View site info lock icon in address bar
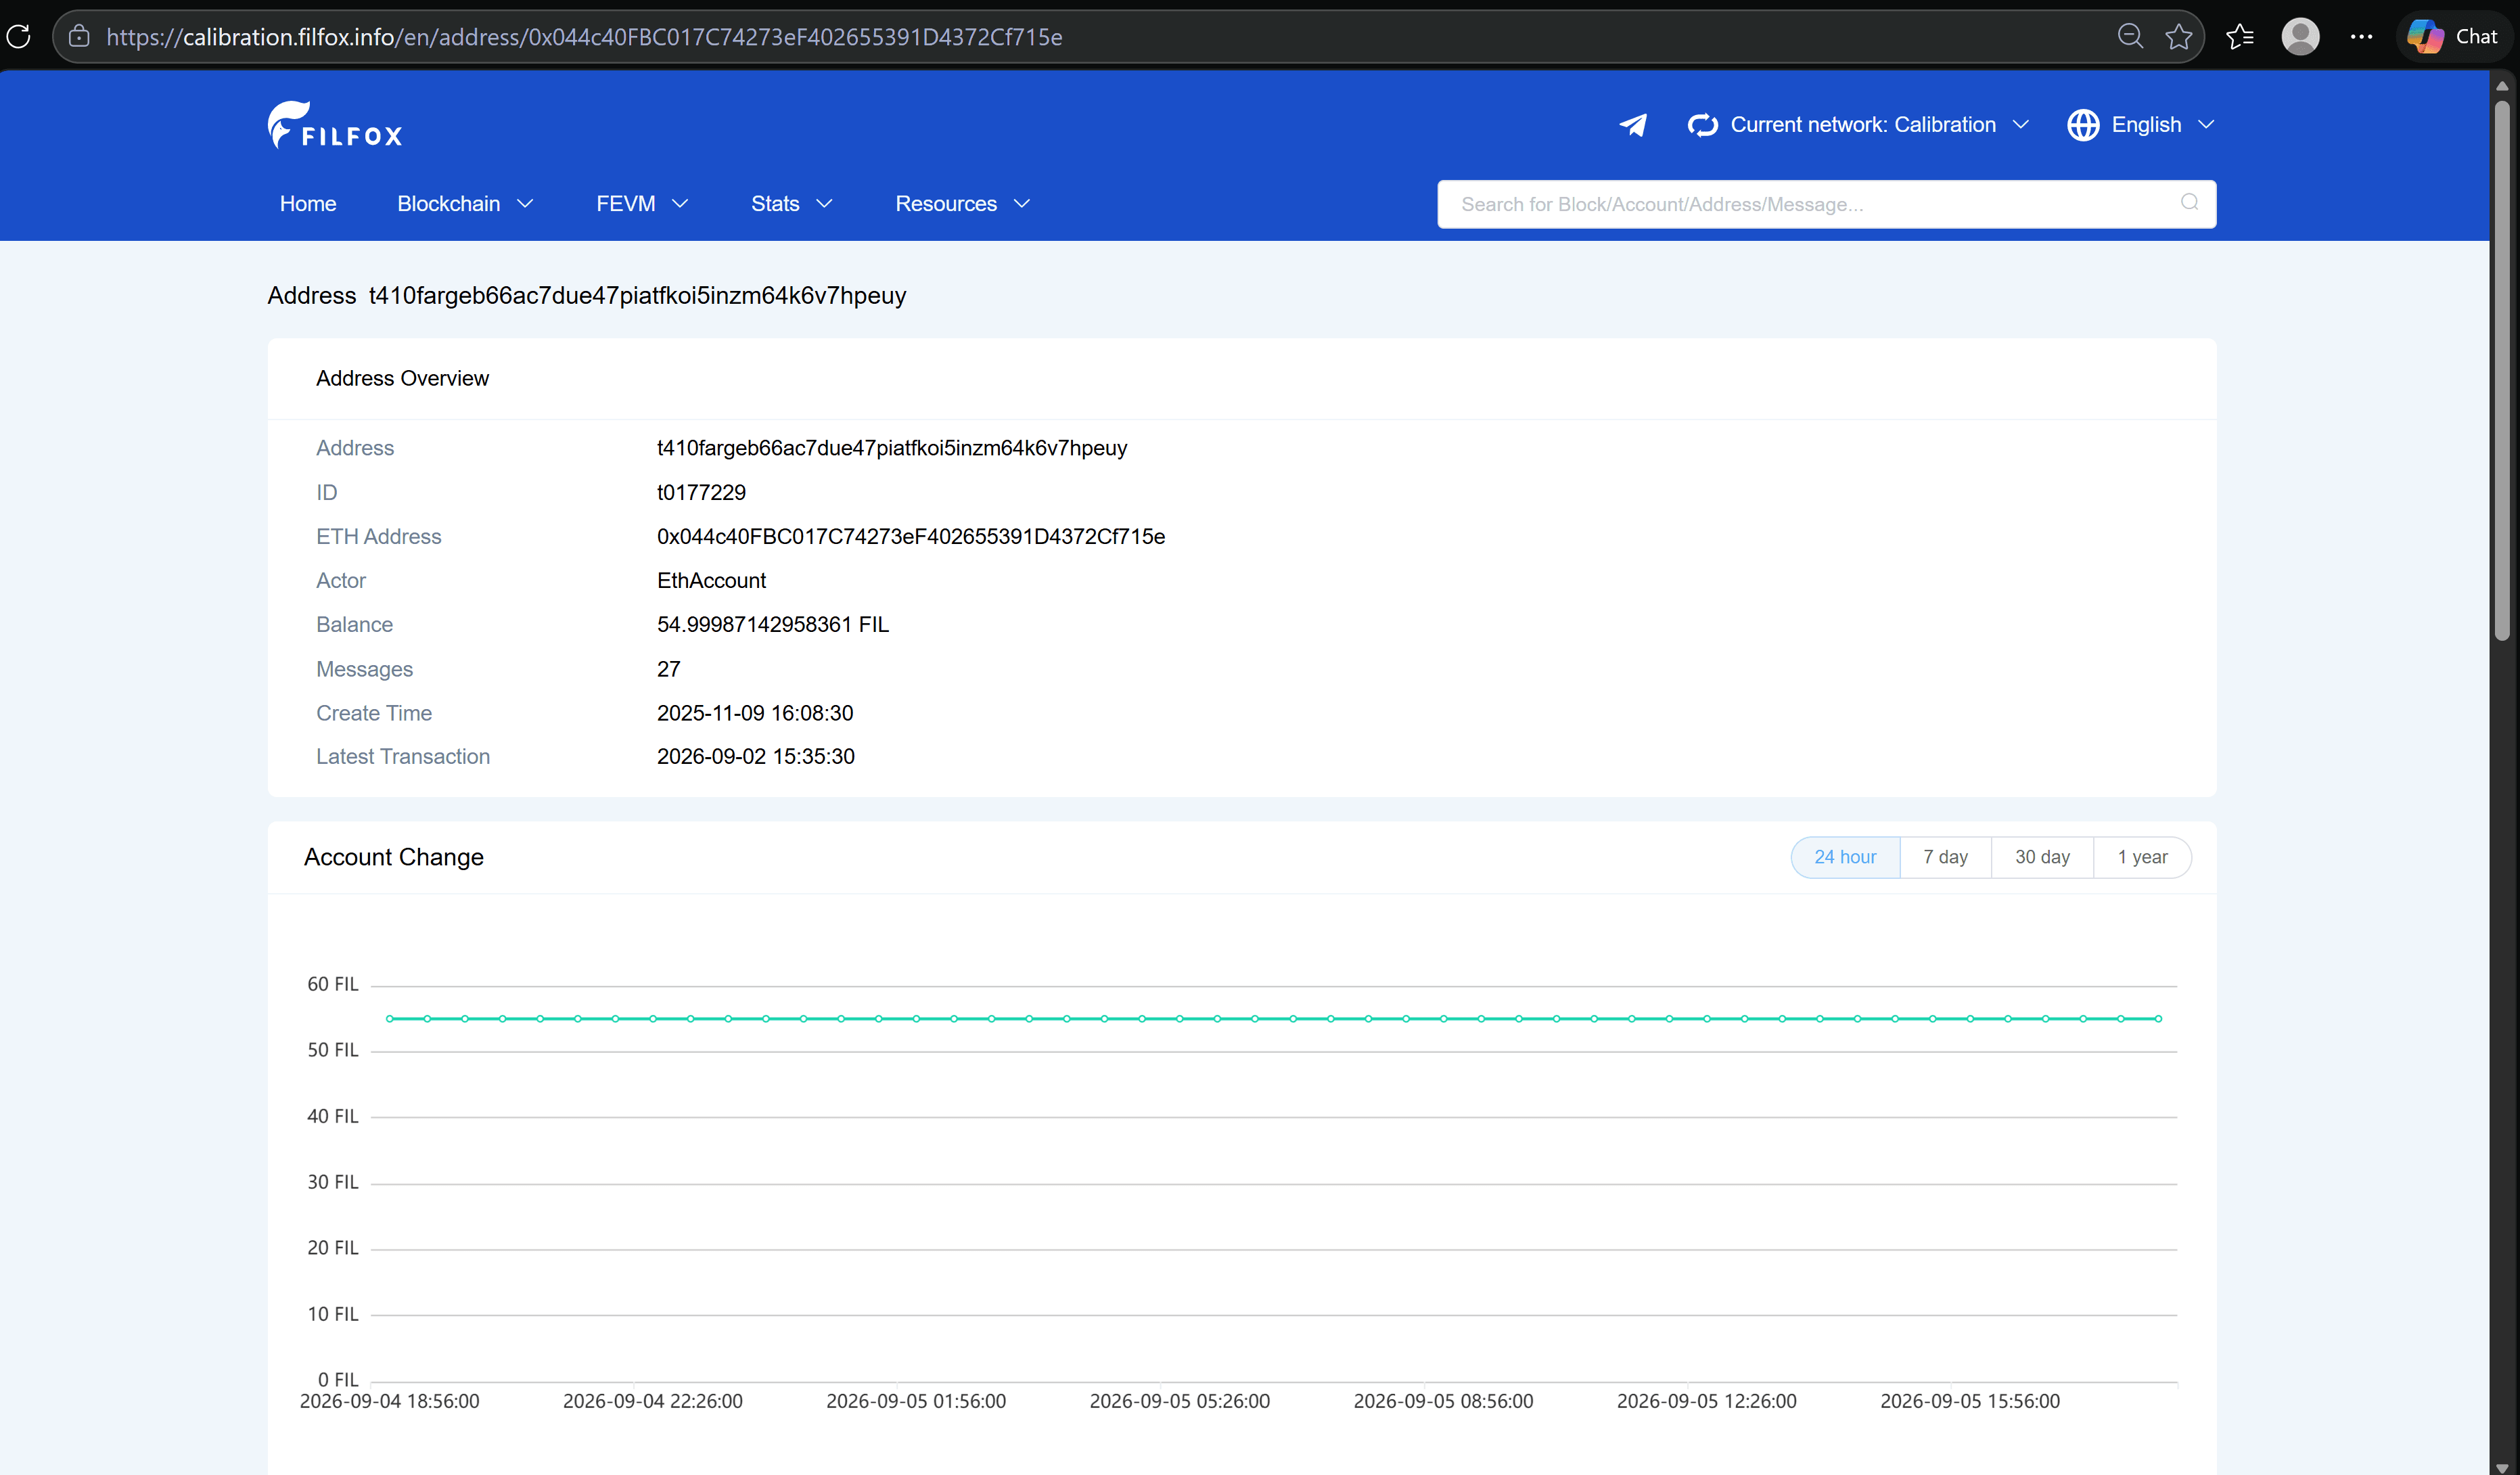 (x=79, y=37)
